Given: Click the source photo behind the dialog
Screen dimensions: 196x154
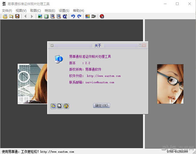Looking at the screenshot, I should click(x=32, y=84).
